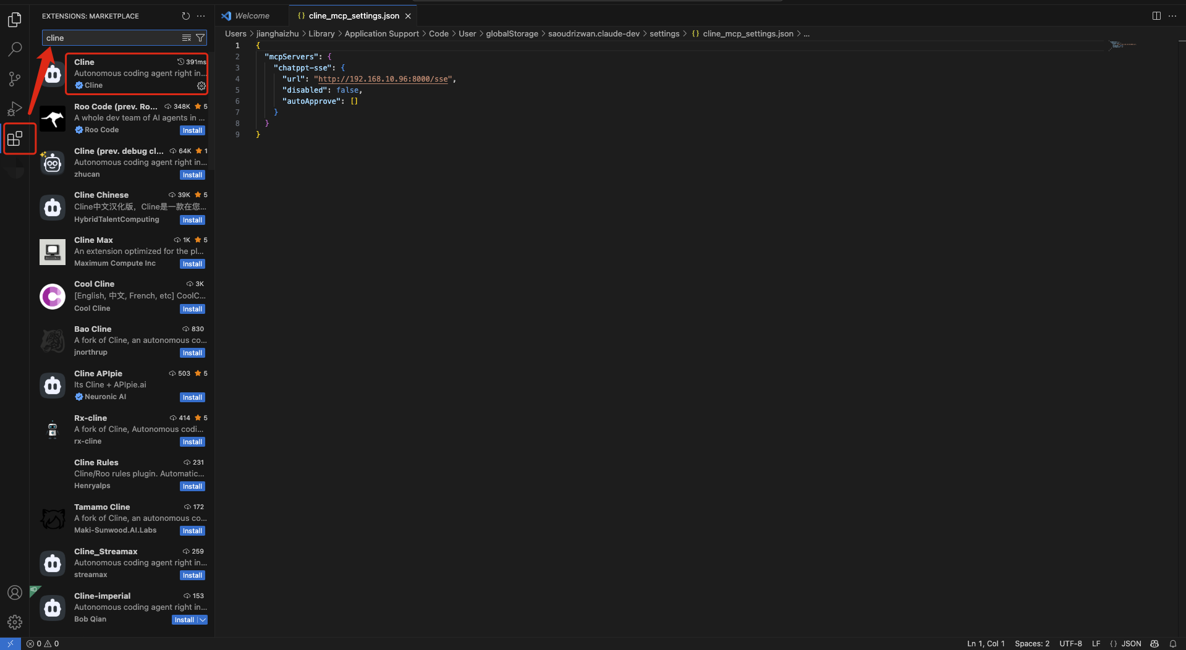The image size is (1186, 650).
Task: Open the Run and Debug view
Action: pyautogui.click(x=15, y=109)
